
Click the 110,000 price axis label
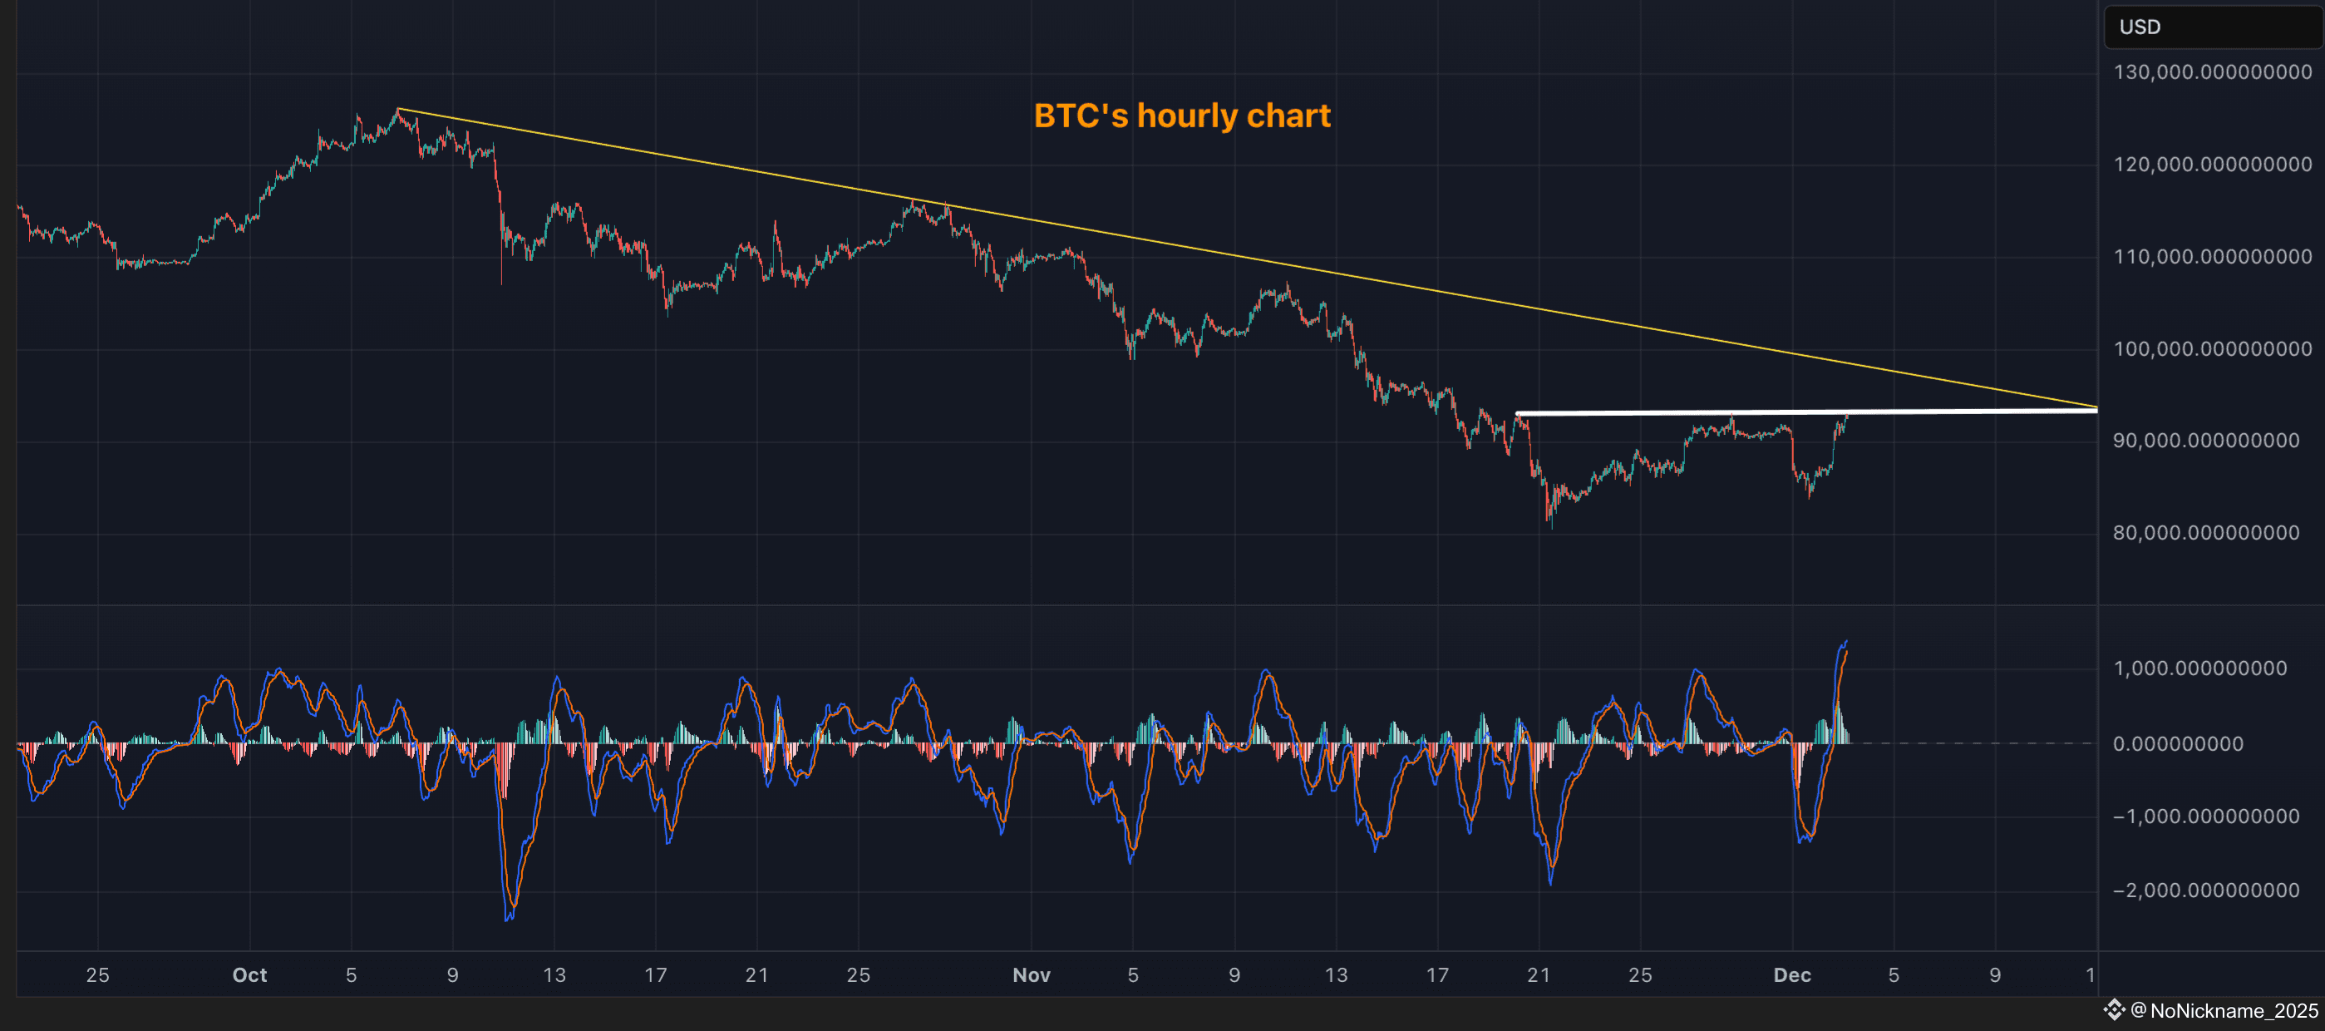[x=2212, y=256]
